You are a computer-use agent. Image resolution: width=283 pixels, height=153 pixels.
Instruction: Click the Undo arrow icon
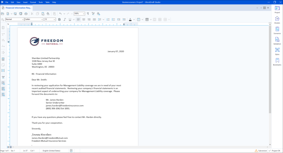(60, 14)
